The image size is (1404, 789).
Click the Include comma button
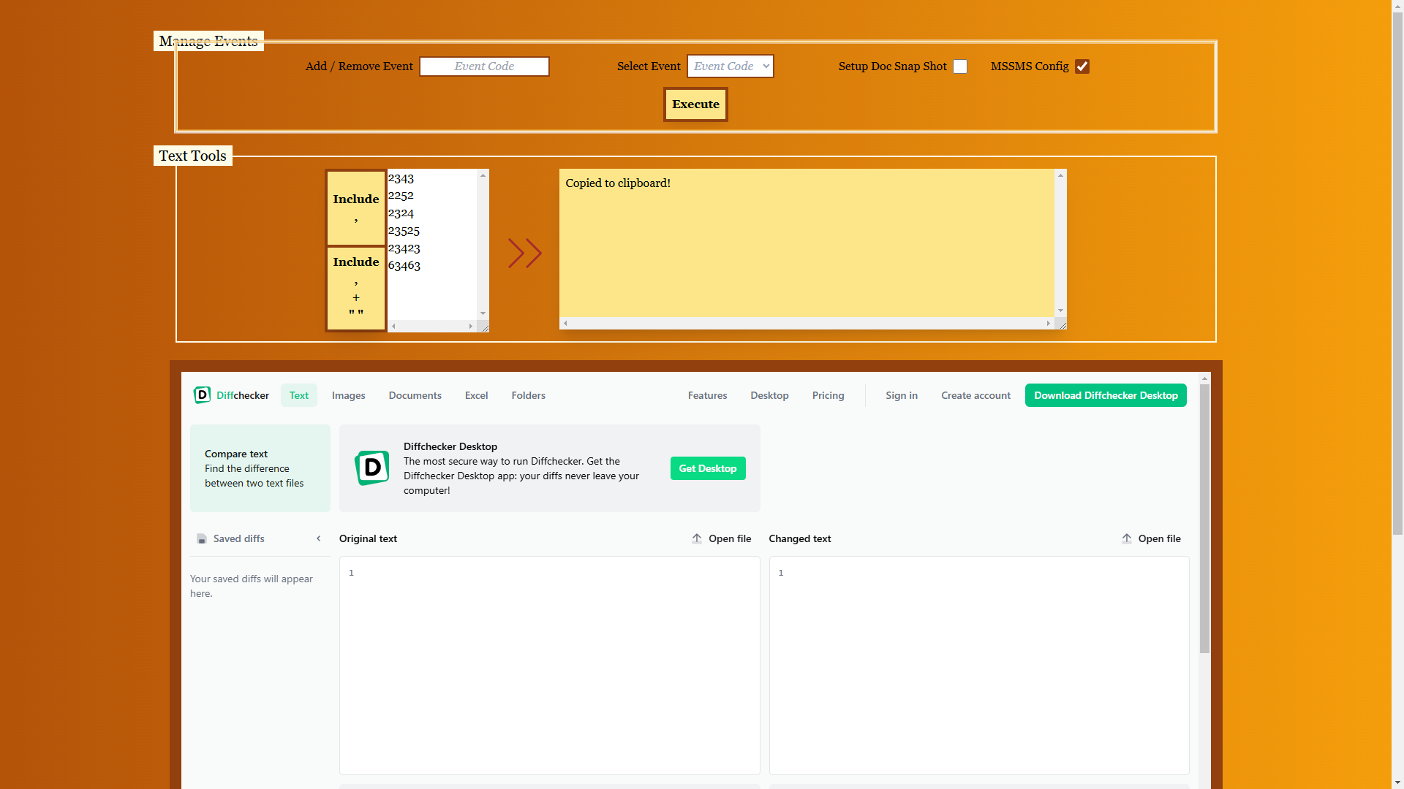[x=356, y=208]
